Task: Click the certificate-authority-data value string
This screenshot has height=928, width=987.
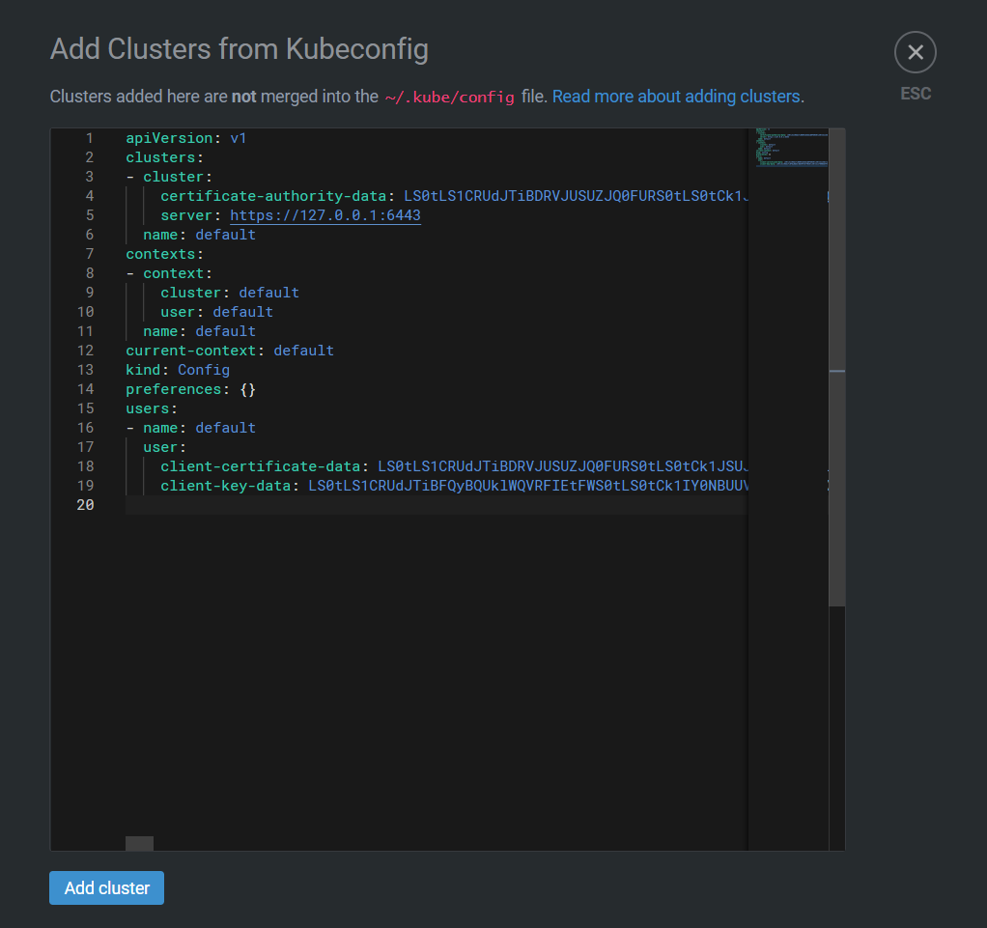Action: point(575,196)
